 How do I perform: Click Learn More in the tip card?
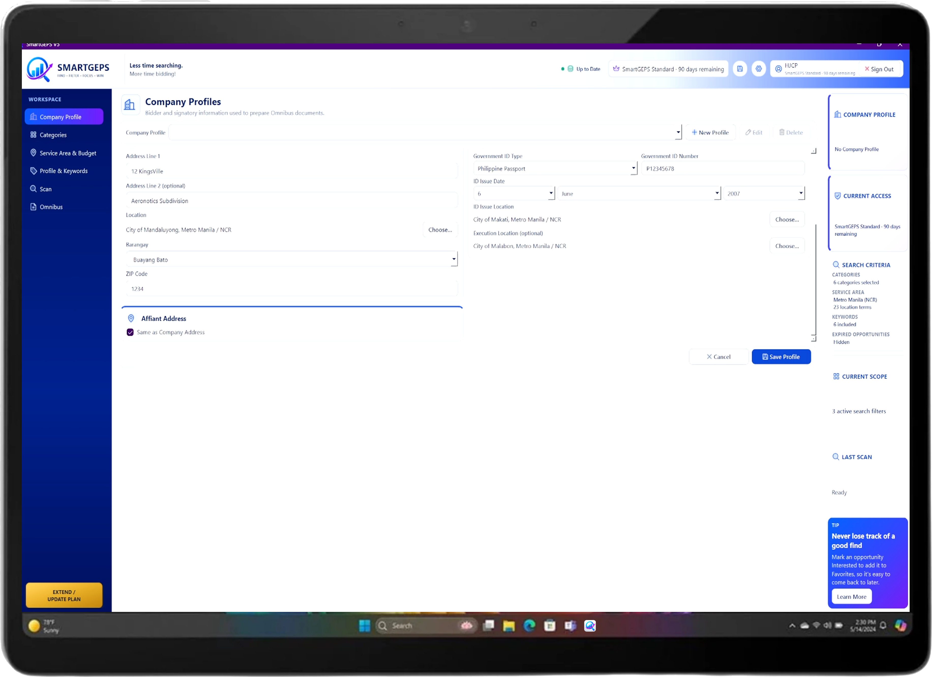pyautogui.click(x=851, y=596)
